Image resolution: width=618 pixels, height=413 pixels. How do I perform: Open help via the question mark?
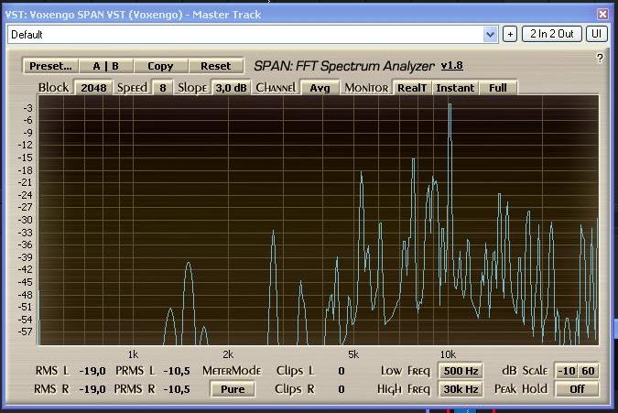600,59
